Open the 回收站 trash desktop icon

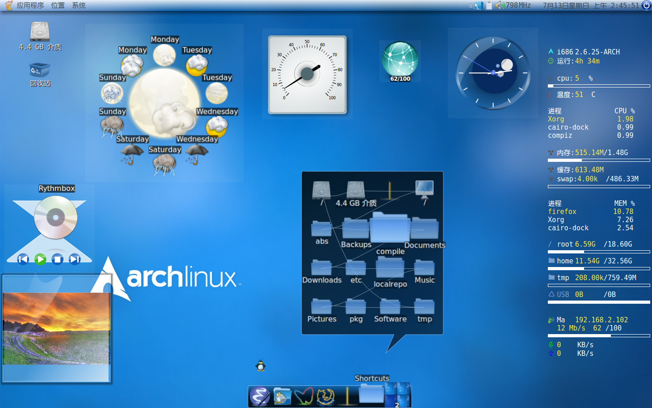tap(40, 74)
